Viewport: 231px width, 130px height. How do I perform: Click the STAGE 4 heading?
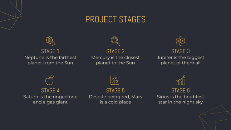click(50, 90)
